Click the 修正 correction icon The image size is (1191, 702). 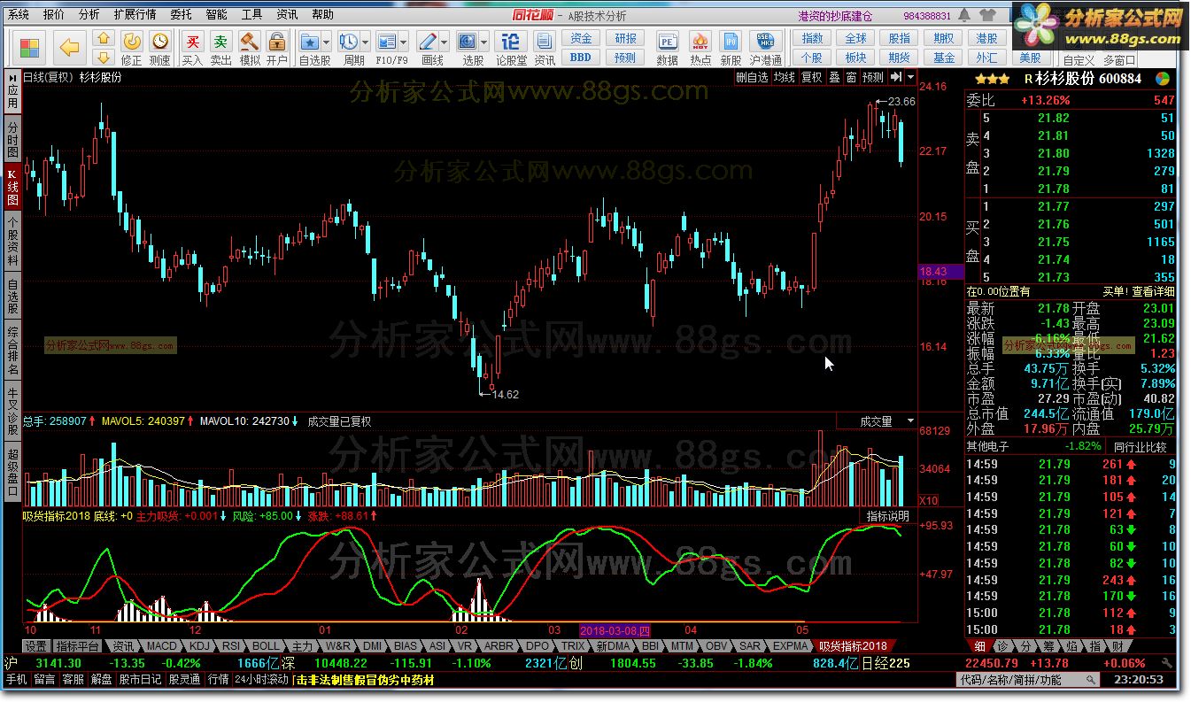131,42
